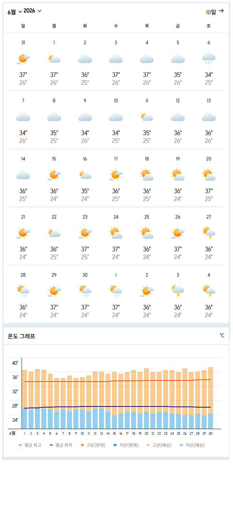Open the 6월 month dropdown

coord(15,11)
